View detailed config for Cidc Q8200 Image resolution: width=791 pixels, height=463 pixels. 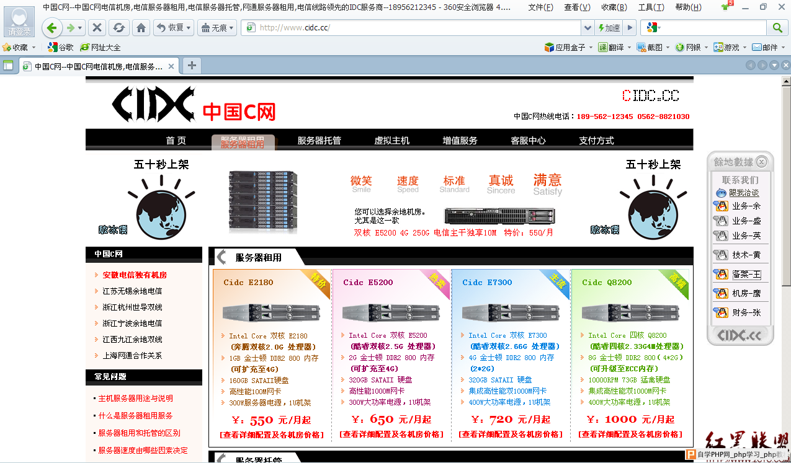[x=630, y=434]
